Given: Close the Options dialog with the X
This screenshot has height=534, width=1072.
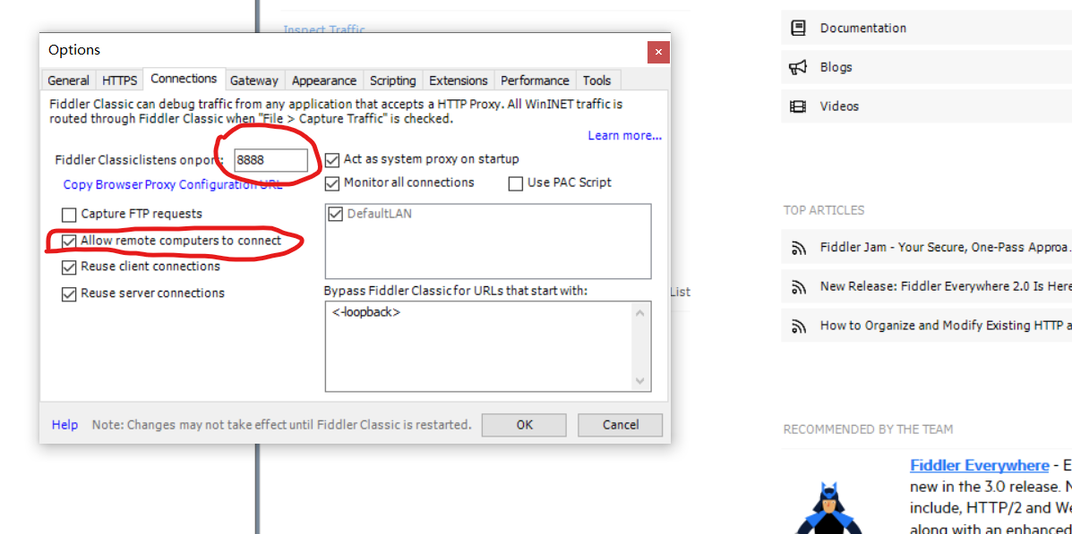Looking at the screenshot, I should [658, 52].
